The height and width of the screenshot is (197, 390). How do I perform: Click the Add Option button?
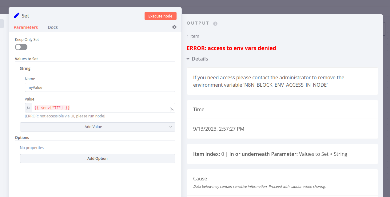[97, 159]
